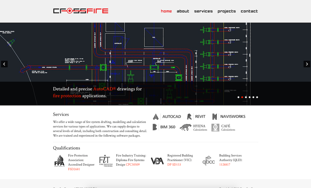311x188 pixels.
Task: Click the FPA Australia logo
Action: coord(59,161)
